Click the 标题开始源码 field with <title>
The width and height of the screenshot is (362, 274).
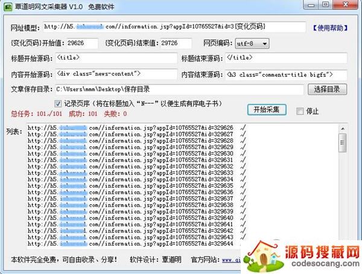pos(116,58)
